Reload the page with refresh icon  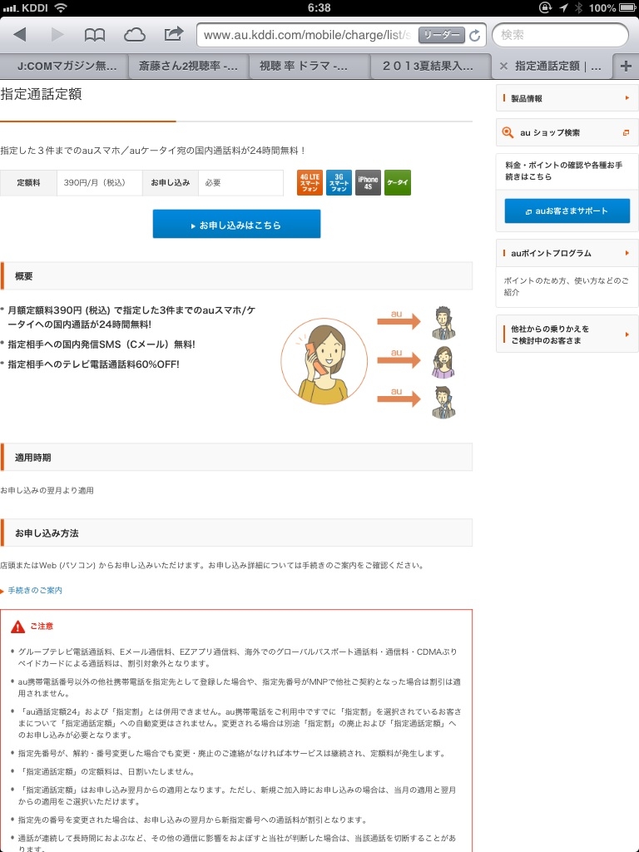click(x=475, y=35)
